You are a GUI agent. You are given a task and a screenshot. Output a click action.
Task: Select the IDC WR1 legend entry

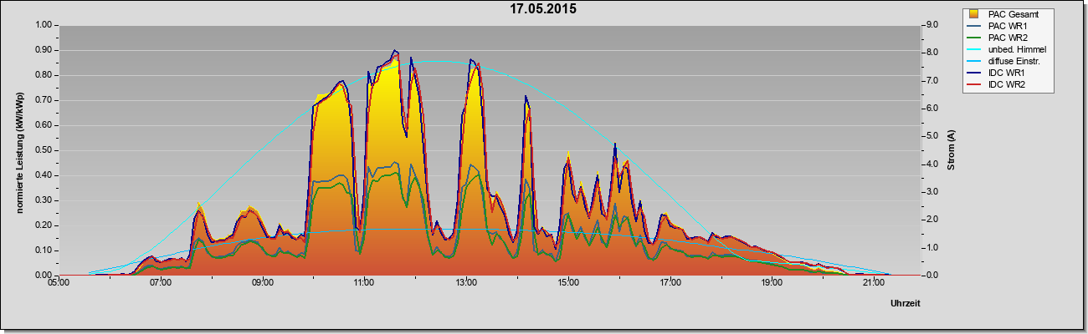(1008, 73)
